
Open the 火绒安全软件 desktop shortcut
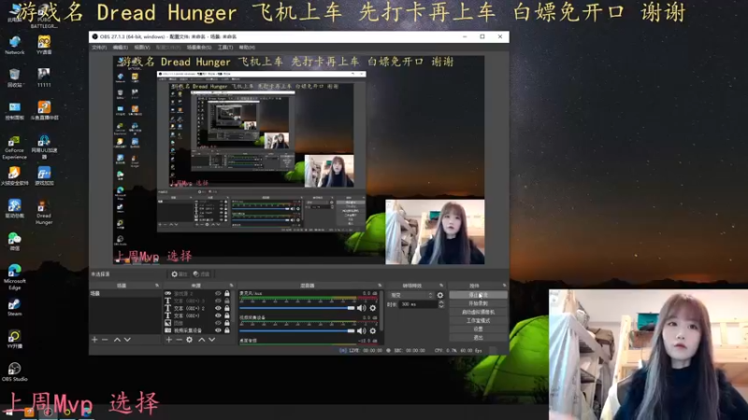(15, 176)
